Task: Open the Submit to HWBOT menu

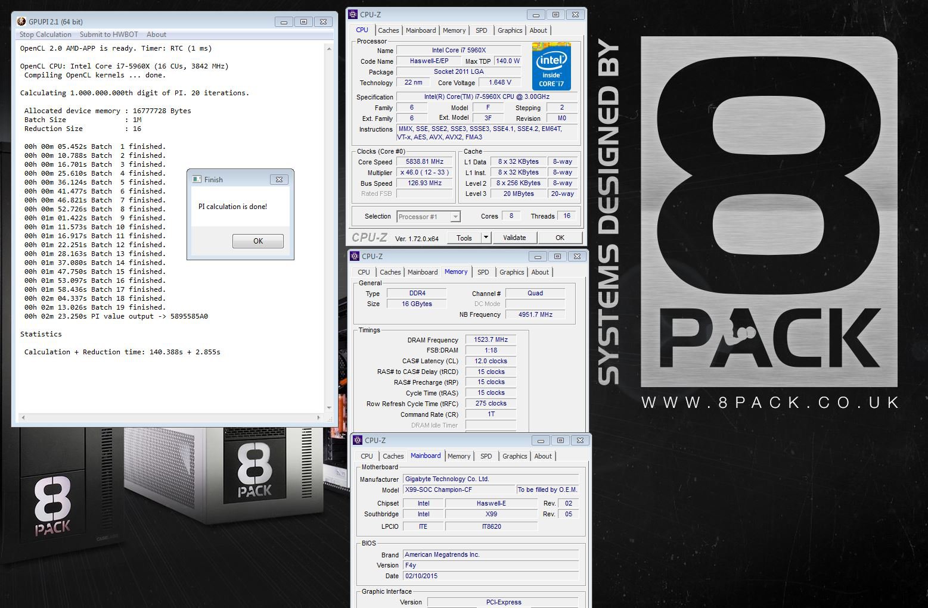Action: coord(109,35)
